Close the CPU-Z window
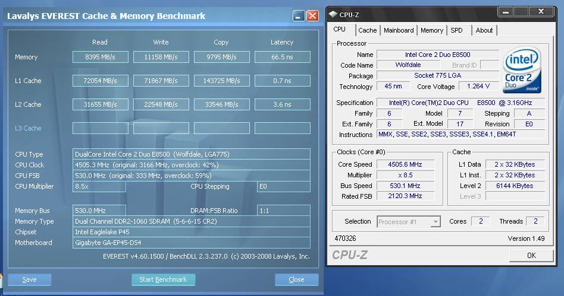Image resolution: width=564 pixels, height=296 pixels. [541, 12]
